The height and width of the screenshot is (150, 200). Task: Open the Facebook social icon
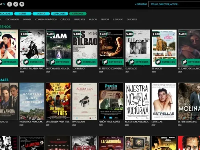pos(9,4)
